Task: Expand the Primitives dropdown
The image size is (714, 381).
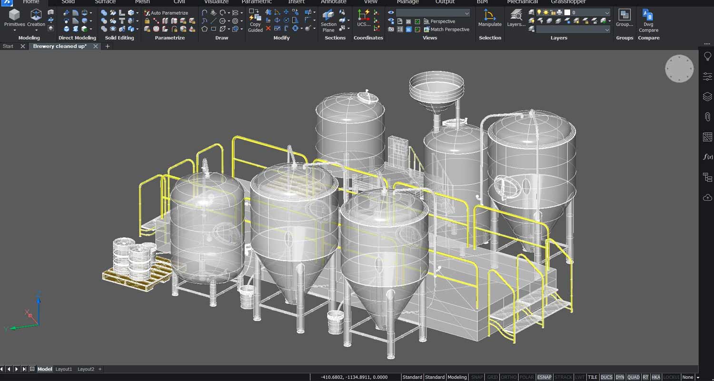Action: pyautogui.click(x=14, y=30)
